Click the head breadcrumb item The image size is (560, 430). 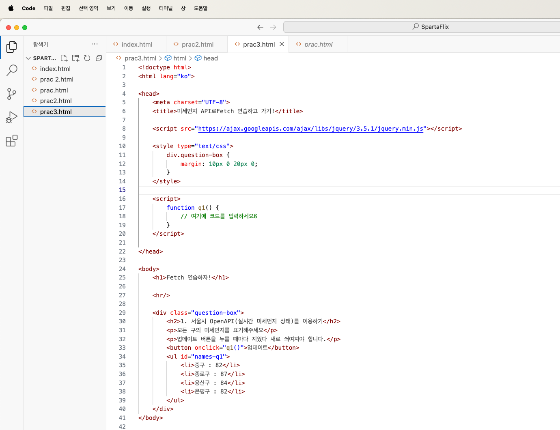point(206,58)
